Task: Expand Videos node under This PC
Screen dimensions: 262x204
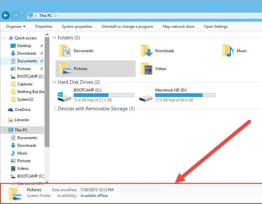Action: (x=7, y=169)
